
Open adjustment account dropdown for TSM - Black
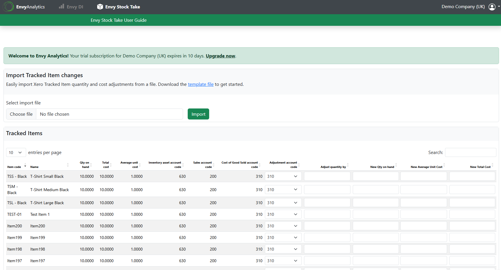[x=283, y=190]
